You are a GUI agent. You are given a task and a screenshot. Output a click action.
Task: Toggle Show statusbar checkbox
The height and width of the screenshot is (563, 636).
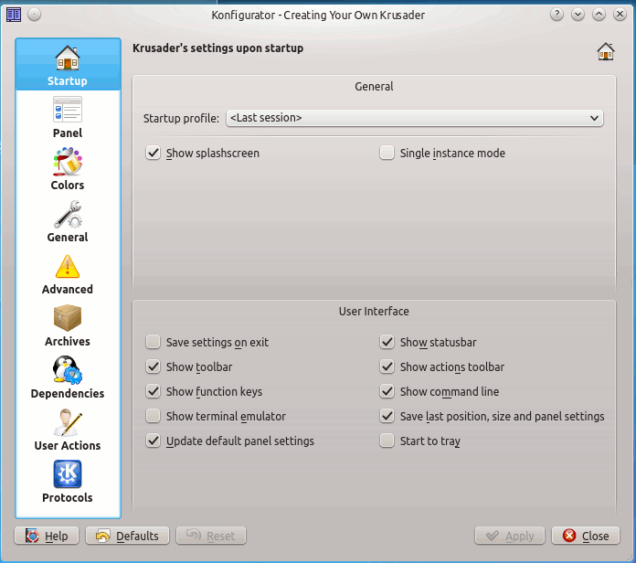[x=387, y=342]
